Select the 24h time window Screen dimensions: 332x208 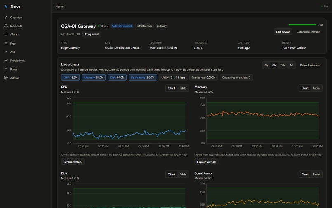(282, 65)
